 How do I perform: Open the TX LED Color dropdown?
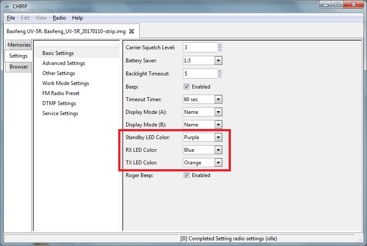pos(218,163)
